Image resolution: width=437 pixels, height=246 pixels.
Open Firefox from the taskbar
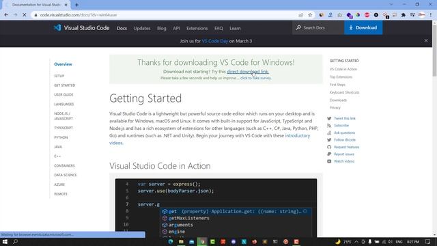pyautogui.click(x=255, y=241)
